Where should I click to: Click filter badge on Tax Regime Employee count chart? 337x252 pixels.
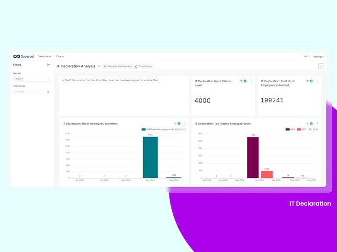pos(312,124)
